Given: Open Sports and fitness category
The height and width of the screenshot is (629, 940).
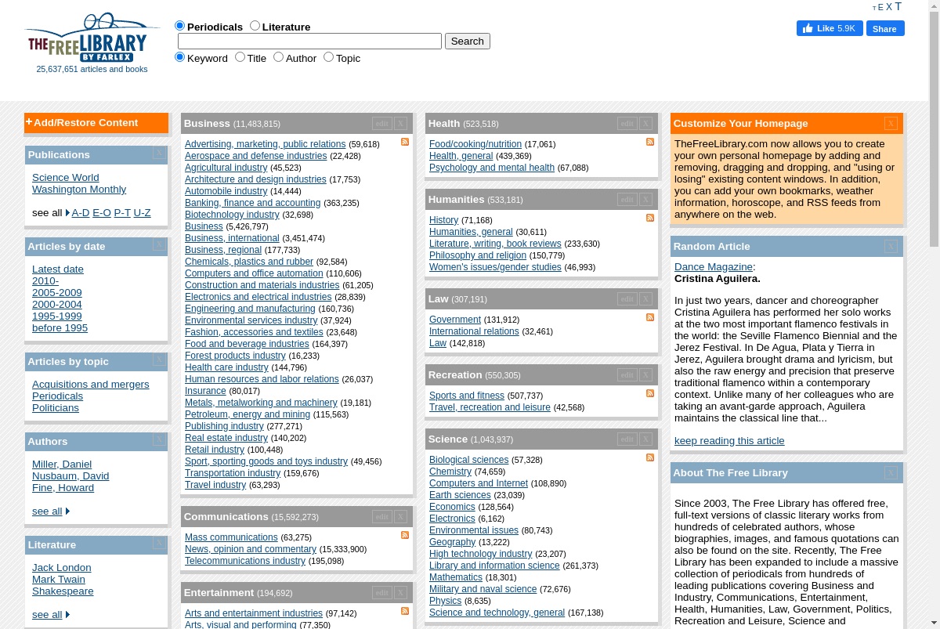Looking at the screenshot, I should pyautogui.click(x=467, y=396).
